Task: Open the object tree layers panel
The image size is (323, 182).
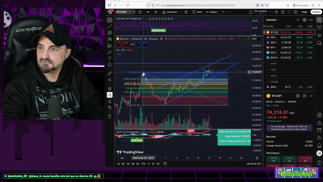Action: 319,35
